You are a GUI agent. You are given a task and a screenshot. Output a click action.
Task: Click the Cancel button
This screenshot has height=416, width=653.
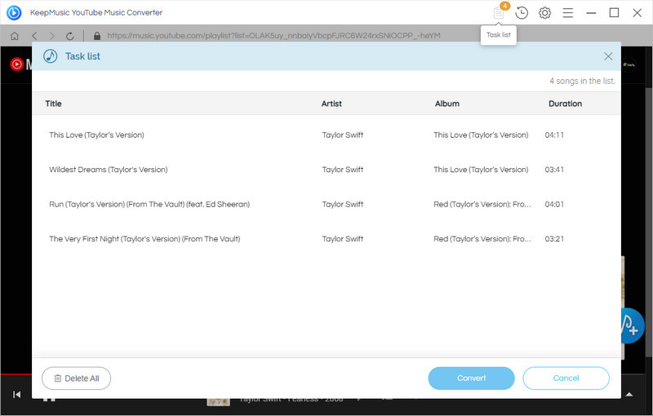pos(566,378)
